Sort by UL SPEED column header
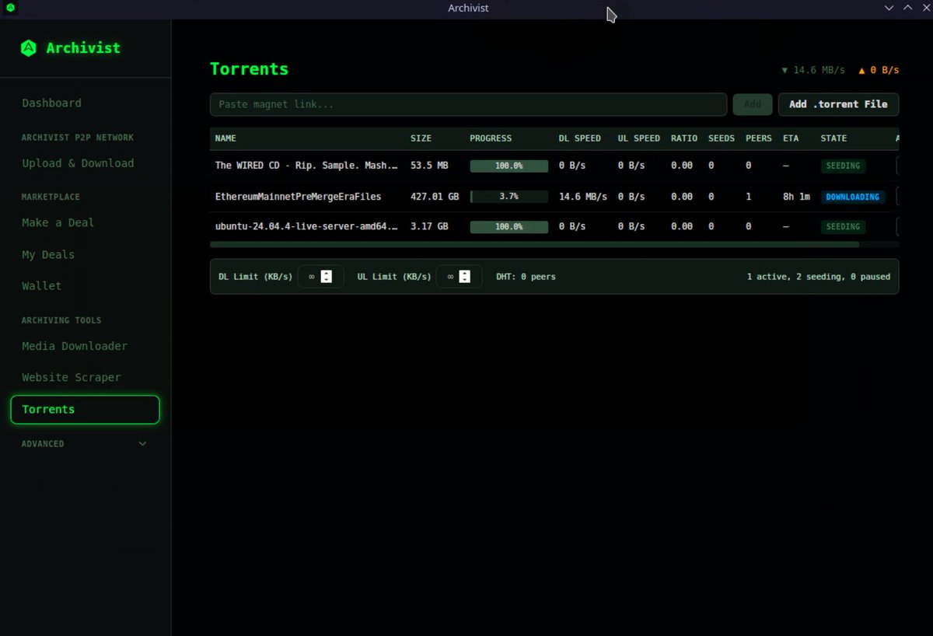 [639, 138]
